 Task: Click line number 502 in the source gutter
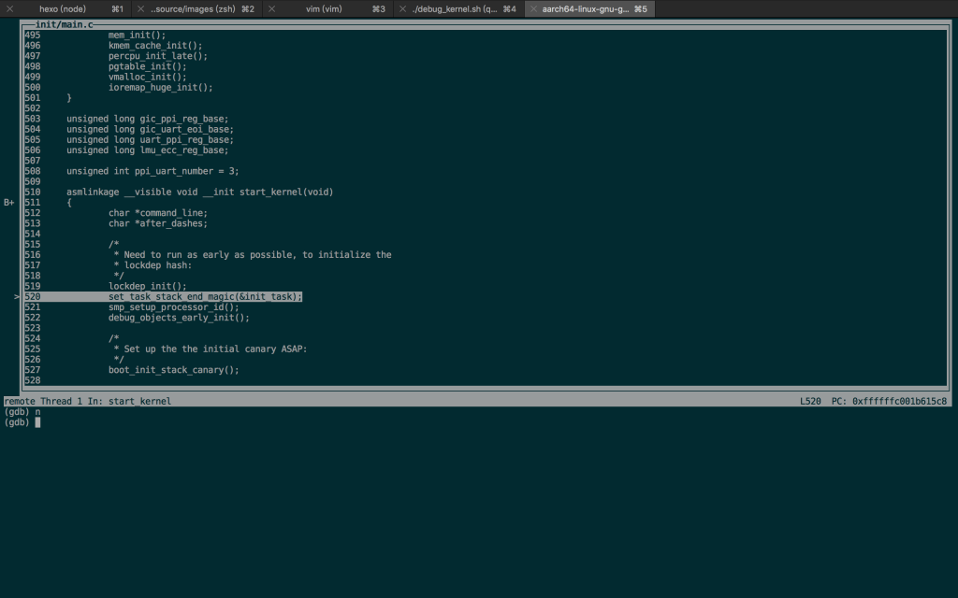click(x=33, y=108)
